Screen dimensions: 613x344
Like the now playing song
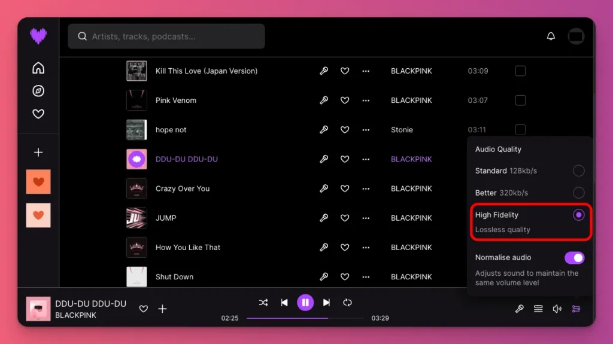point(144,309)
